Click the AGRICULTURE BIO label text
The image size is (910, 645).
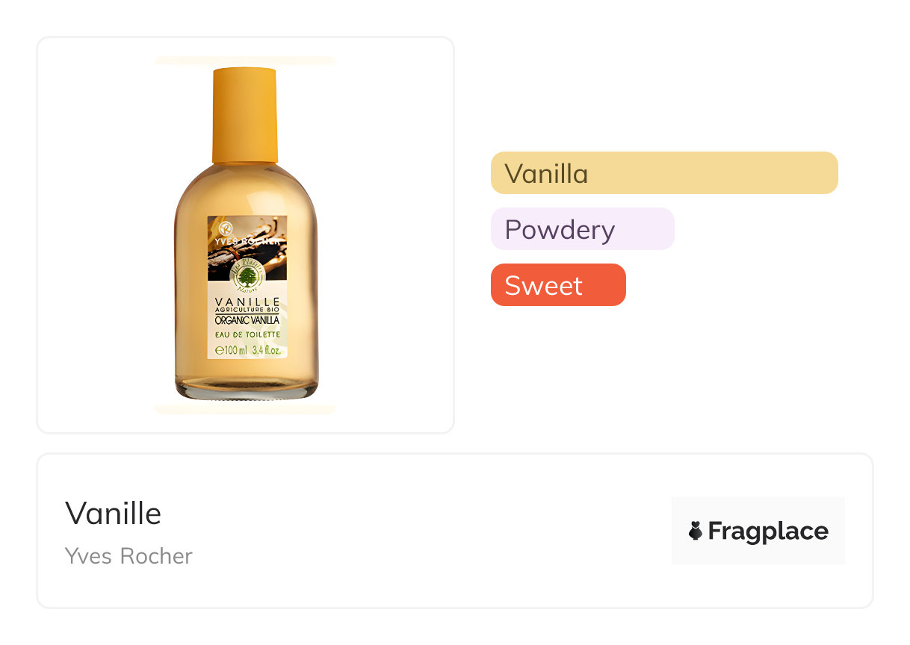pos(247,311)
